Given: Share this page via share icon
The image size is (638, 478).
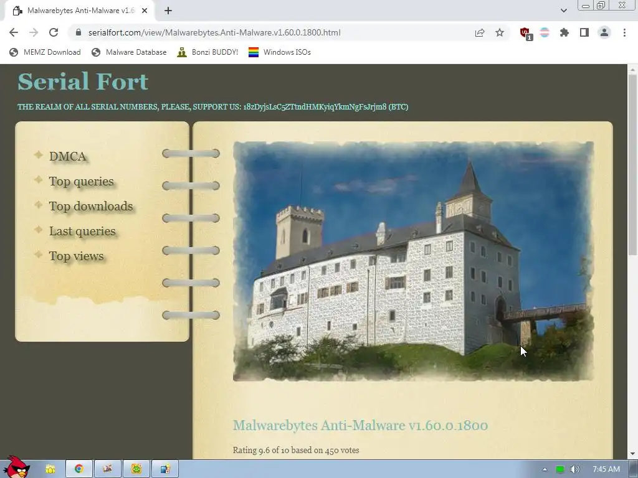Looking at the screenshot, I should point(480,32).
